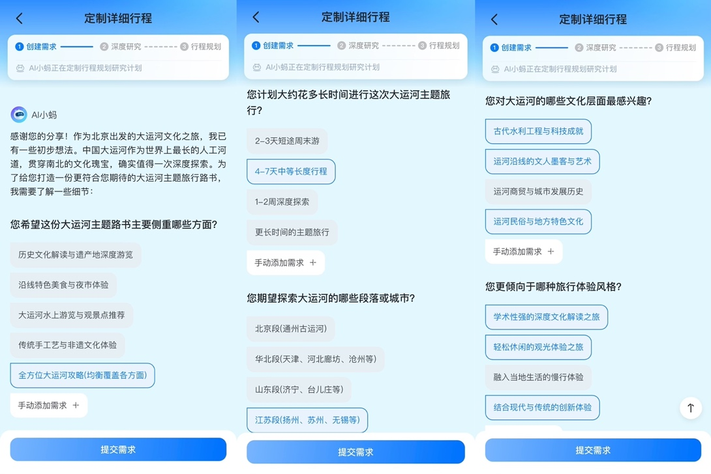Viewport: 711px width, 474px height.
Task: Select 历史文化解读与遗产地深度游览 option
Action: 76,255
